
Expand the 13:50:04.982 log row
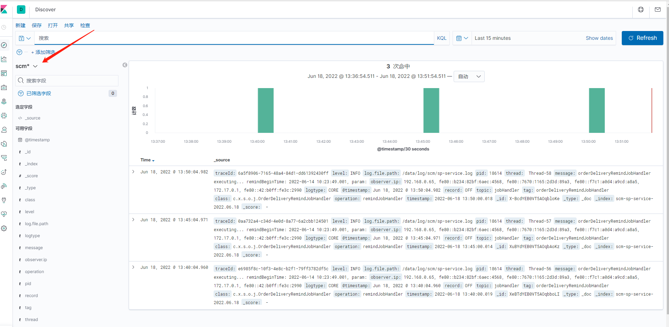point(133,172)
